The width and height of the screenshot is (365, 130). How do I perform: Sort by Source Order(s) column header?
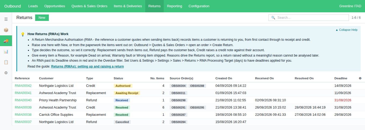coord(181,78)
